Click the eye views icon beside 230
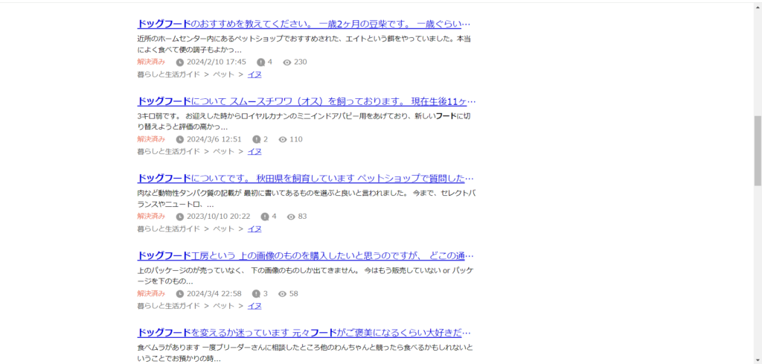 pos(287,63)
